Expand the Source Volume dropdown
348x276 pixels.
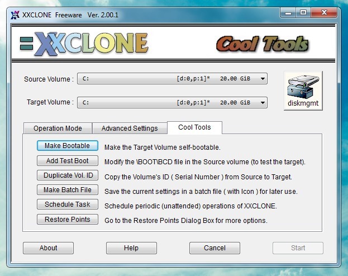tap(172, 79)
